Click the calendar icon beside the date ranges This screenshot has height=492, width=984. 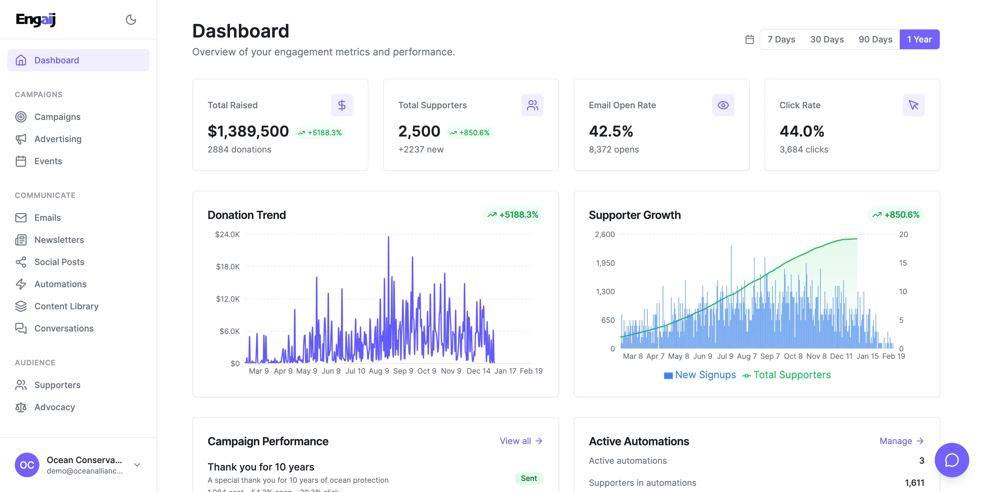tap(749, 39)
